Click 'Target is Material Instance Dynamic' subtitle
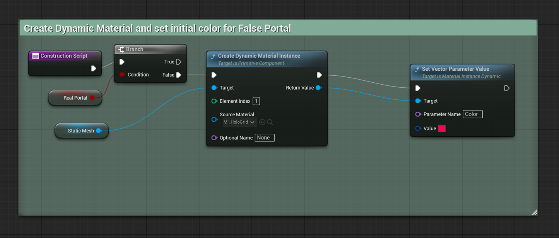The image size is (559, 238). point(461,76)
